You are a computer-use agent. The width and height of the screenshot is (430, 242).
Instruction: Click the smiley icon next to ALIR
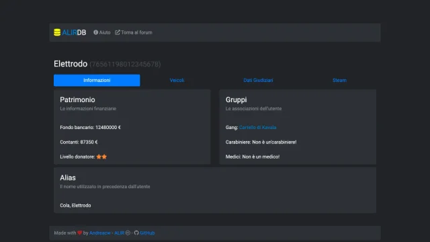point(128,233)
